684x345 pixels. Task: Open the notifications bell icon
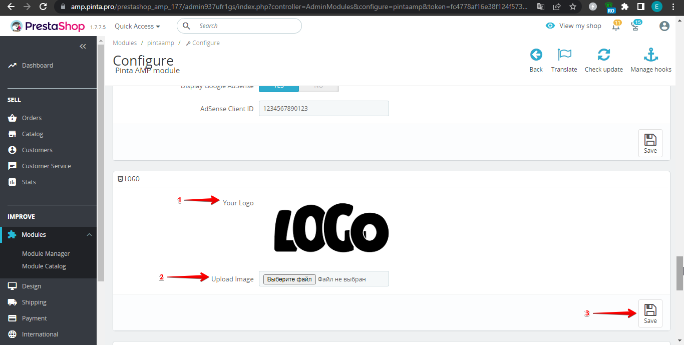pos(616,26)
